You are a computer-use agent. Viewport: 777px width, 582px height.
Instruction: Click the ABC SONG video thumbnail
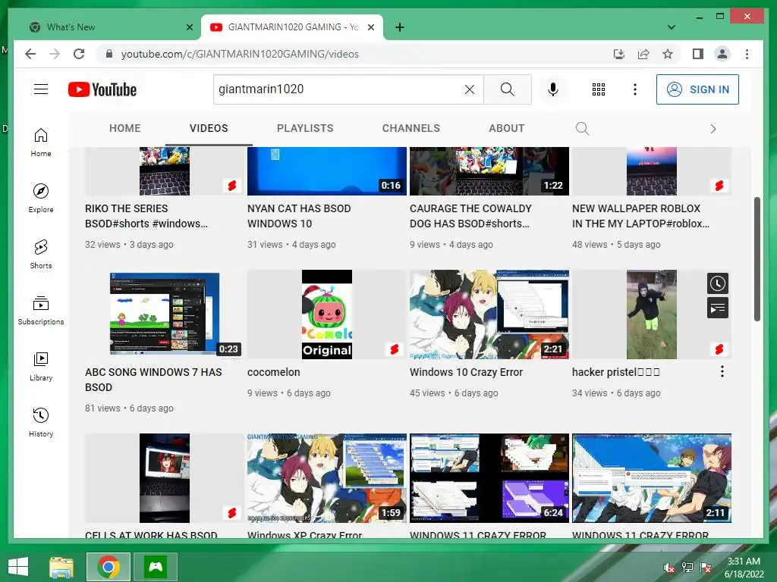165,314
